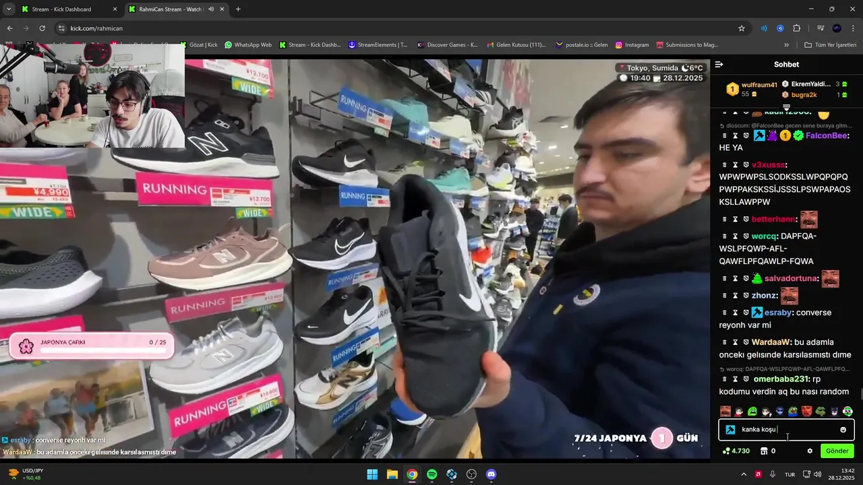Open the browser extensions puzzle icon
Screen dimensions: 863x485
797,28
